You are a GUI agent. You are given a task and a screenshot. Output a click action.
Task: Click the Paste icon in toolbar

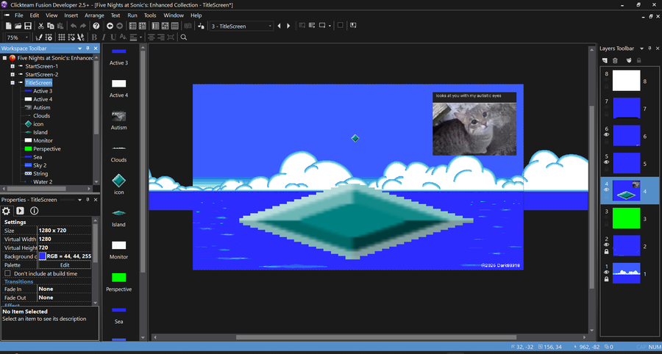click(60, 26)
